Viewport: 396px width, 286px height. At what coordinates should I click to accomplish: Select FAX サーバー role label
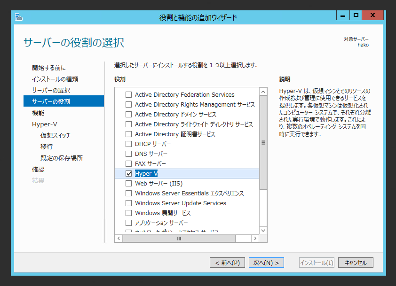pyautogui.click(x=150, y=163)
